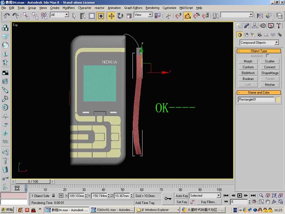The height and width of the screenshot is (214, 285).
Task: Click the Boolean button
Action: pyautogui.click(x=248, y=79)
